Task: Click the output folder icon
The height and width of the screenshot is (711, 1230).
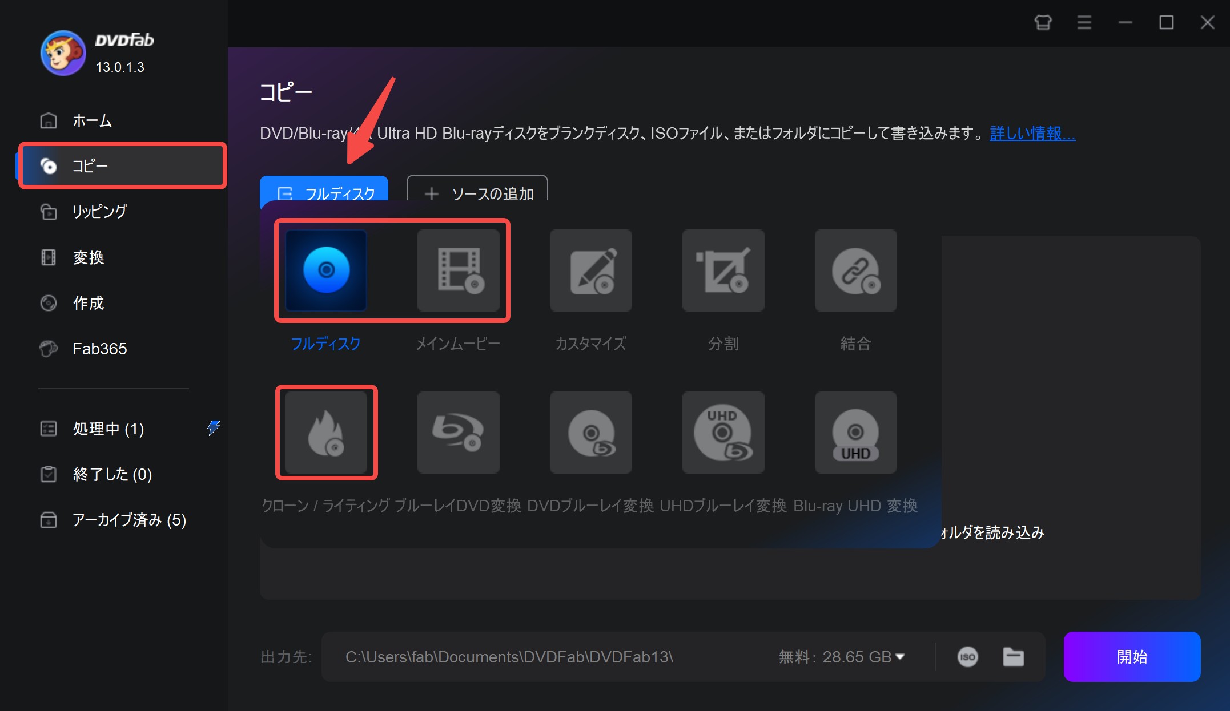Action: coord(1014,657)
